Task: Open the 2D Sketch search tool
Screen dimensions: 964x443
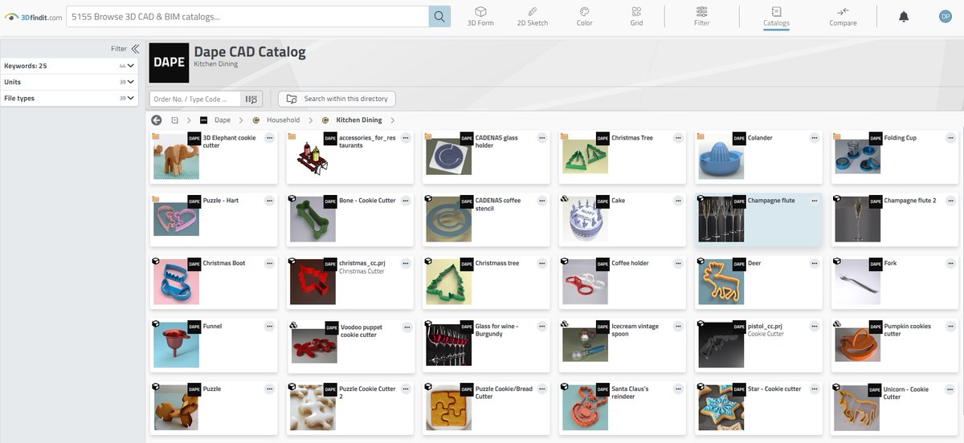Action: point(532,16)
